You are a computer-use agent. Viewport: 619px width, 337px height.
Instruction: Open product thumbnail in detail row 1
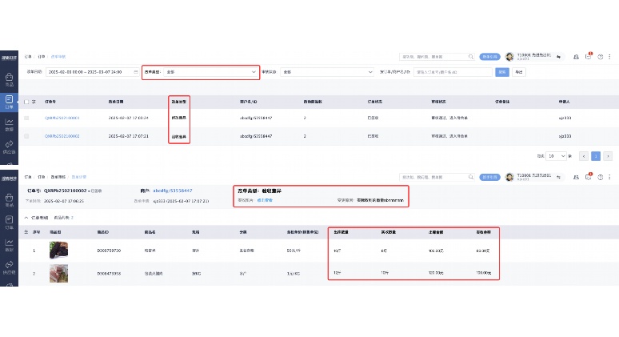59,250
